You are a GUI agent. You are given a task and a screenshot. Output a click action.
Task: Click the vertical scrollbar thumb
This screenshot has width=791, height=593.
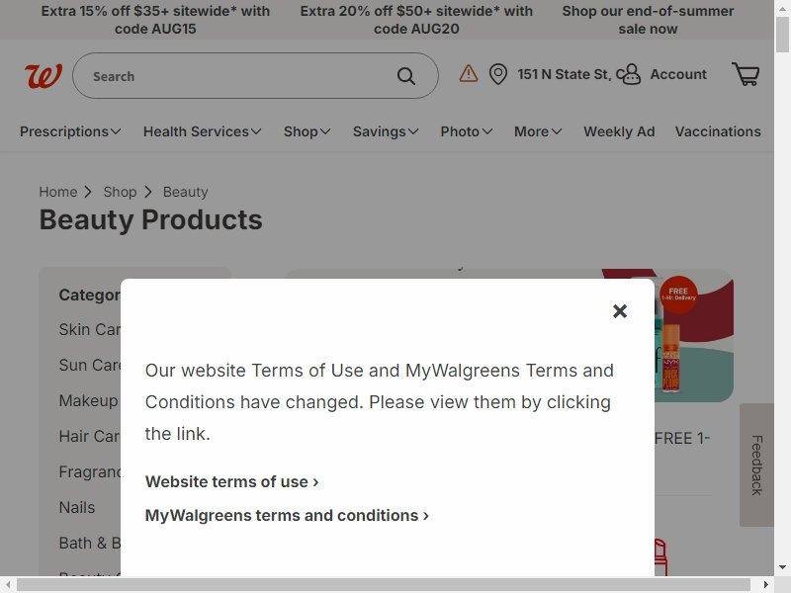pyautogui.click(x=782, y=35)
